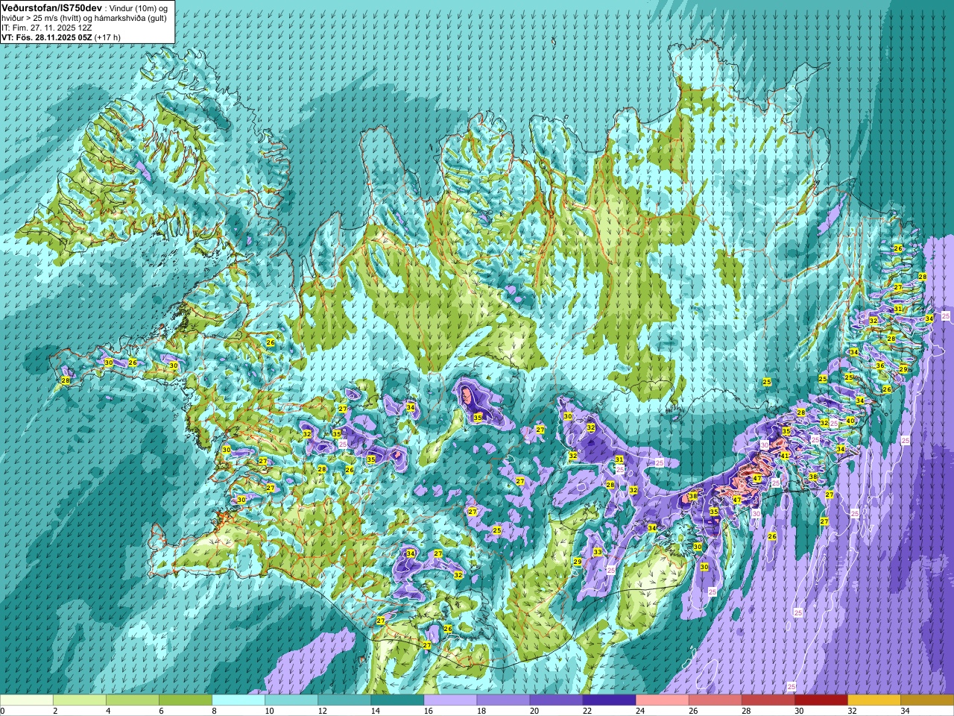Viewport: 954px width, 716px height.
Task: Click the yellow gust label "33" on the map
Action: coord(598,553)
